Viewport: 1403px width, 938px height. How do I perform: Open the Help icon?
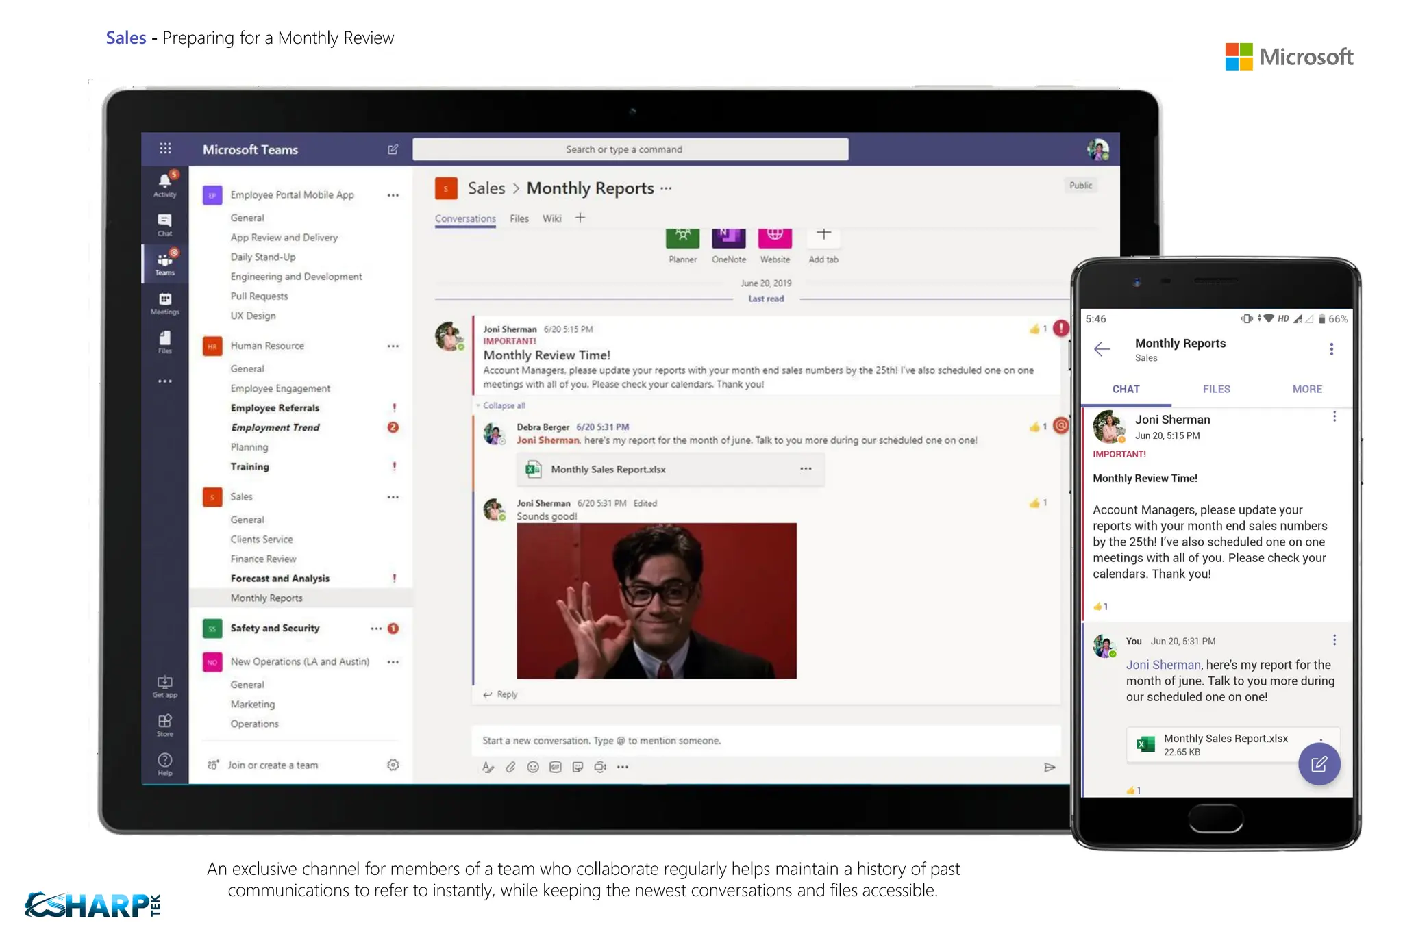(x=164, y=764)
